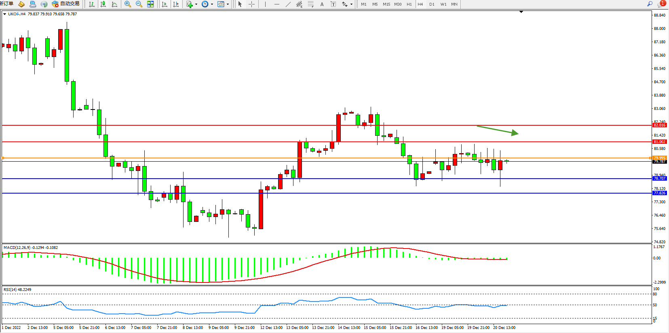Switch to the H1 timeframe
The width and height of the screenshot is (669, 333).
(x=409, y=4)
